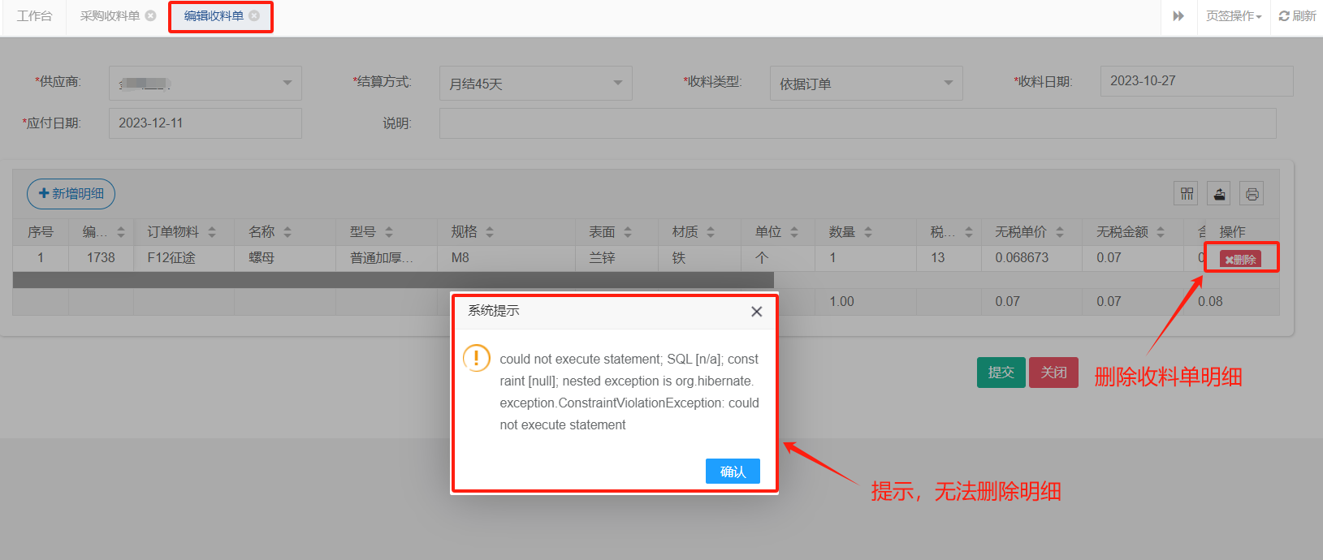Image resolution: width=1323 pixels, height=560 pixels.
Task: Switch to the 工作台 tab
Action: (34, 16)
